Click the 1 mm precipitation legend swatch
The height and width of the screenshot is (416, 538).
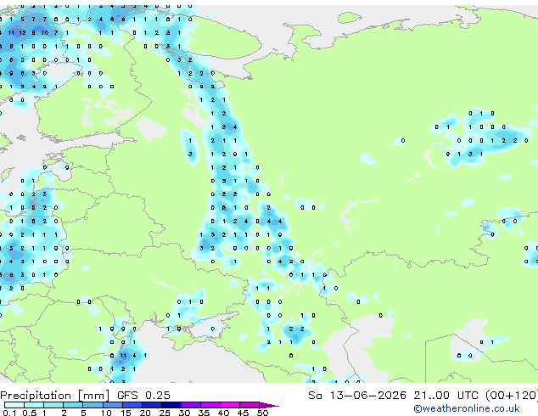pyautogui.click(x=53, y=405)
